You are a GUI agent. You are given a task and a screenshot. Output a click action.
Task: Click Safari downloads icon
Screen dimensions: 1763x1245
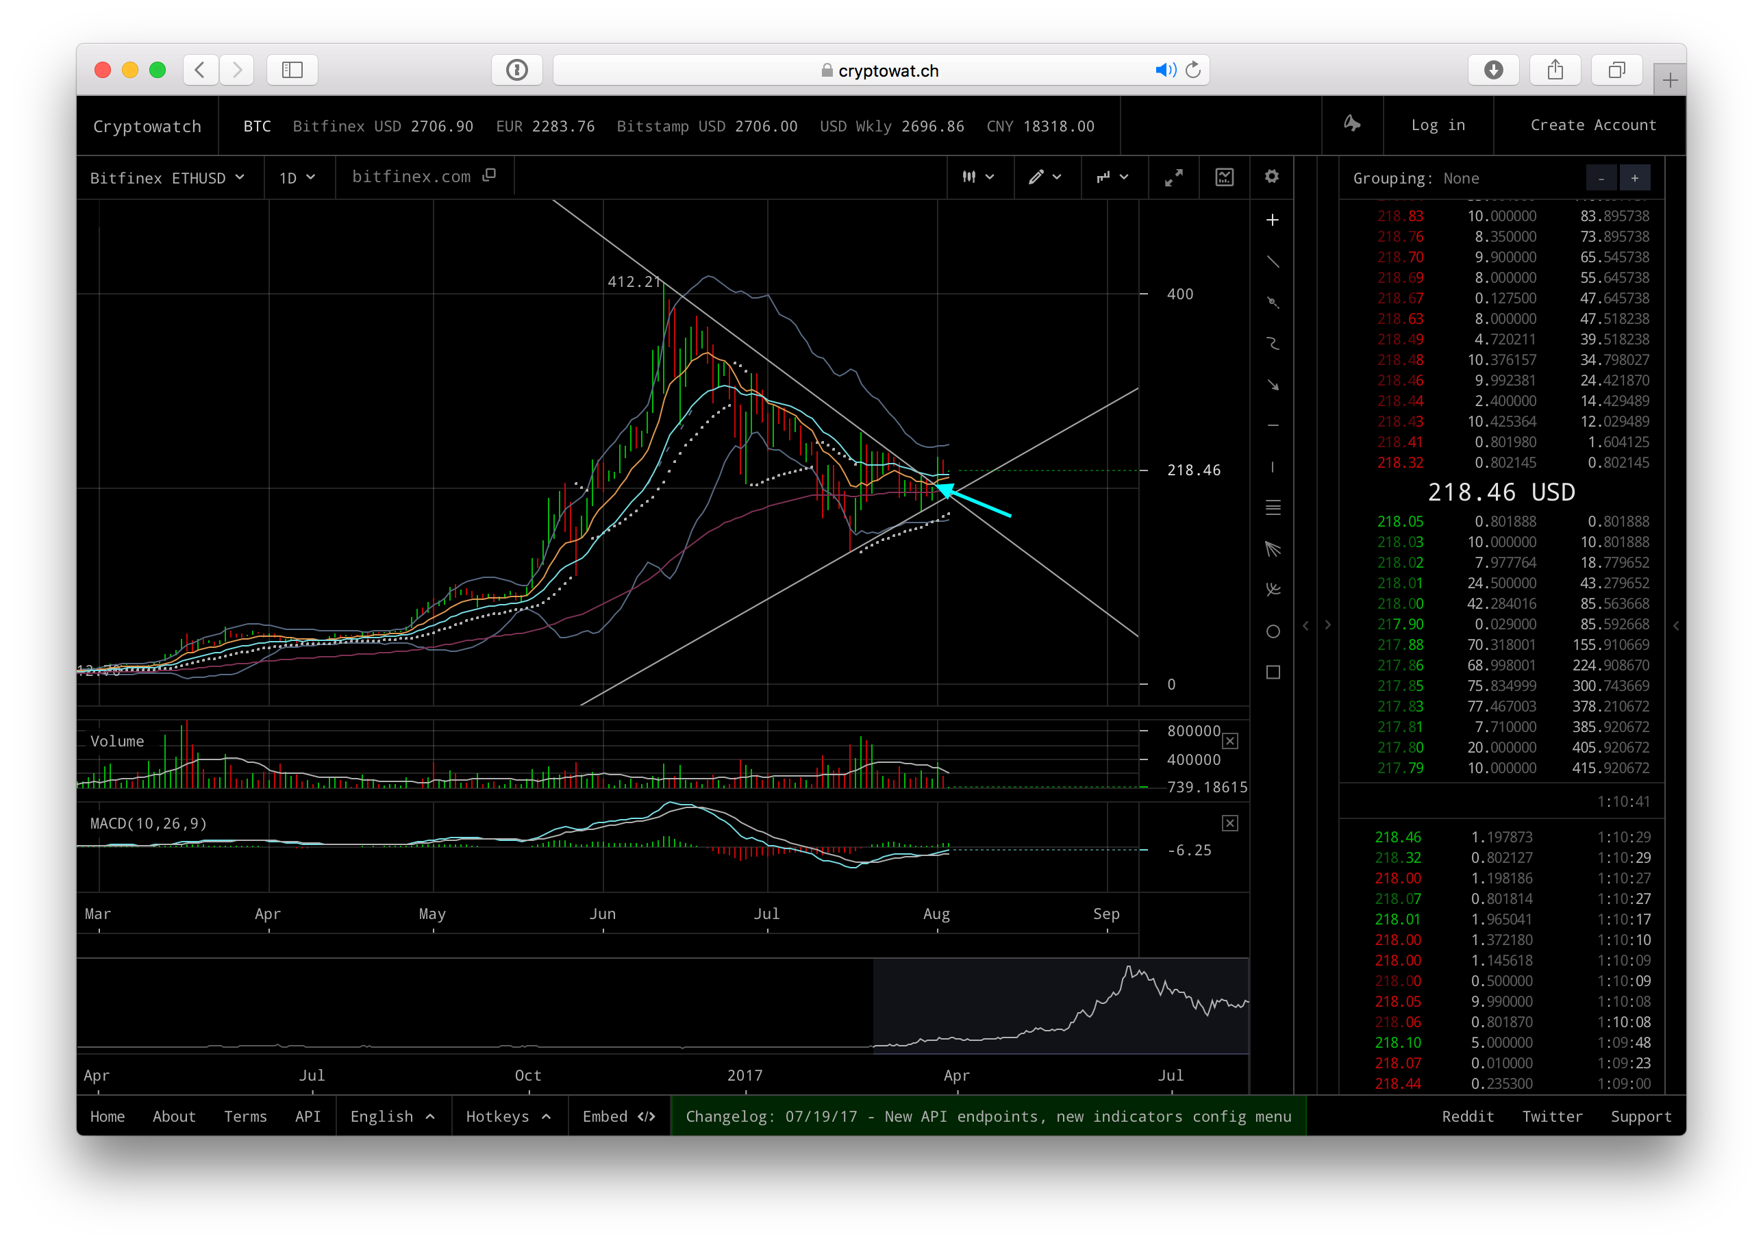[1492, 70]
